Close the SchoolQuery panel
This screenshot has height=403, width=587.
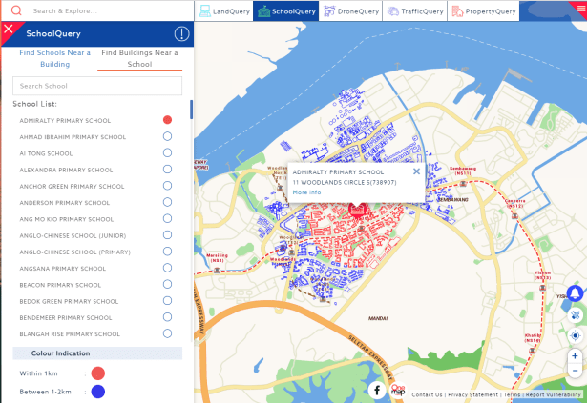(9, 29)
